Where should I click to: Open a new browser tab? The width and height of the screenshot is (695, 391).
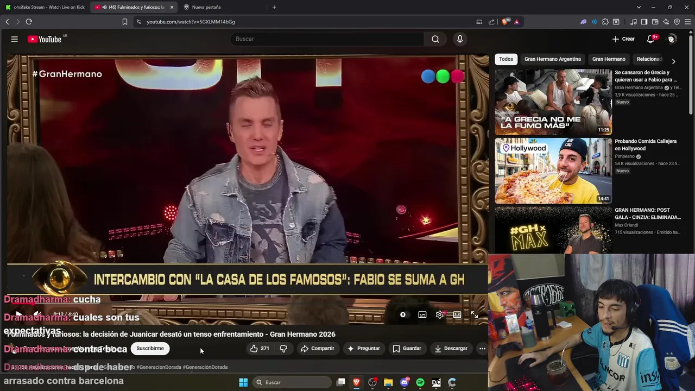tap(274, 7)
